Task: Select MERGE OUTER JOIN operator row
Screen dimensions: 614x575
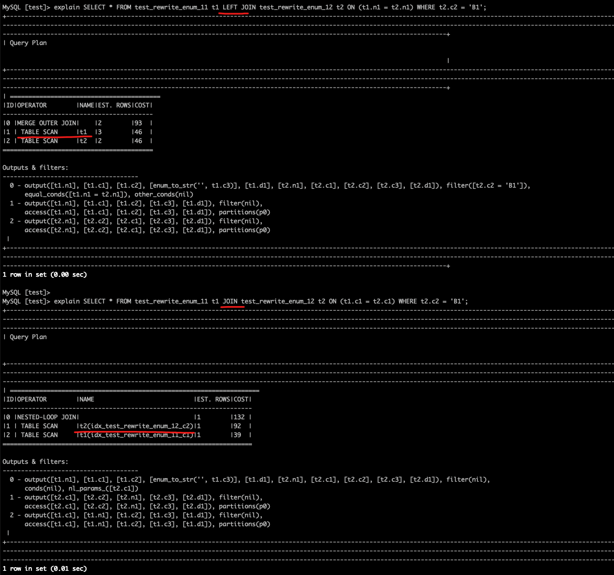Action: click(x=78, y=123)
